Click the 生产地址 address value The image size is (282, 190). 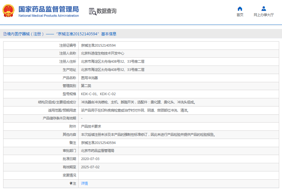point(113,70)
